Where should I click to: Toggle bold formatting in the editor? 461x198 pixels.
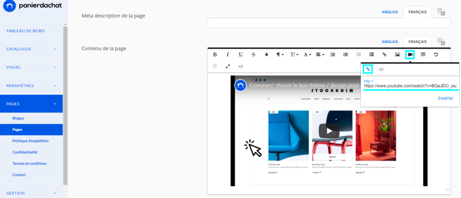pyautogui.click(x=215, y=54)
